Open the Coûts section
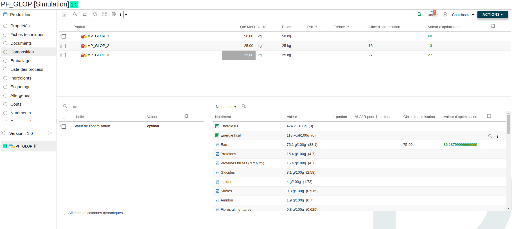Viewport: 512px width, 229px height. click(16, 104)
